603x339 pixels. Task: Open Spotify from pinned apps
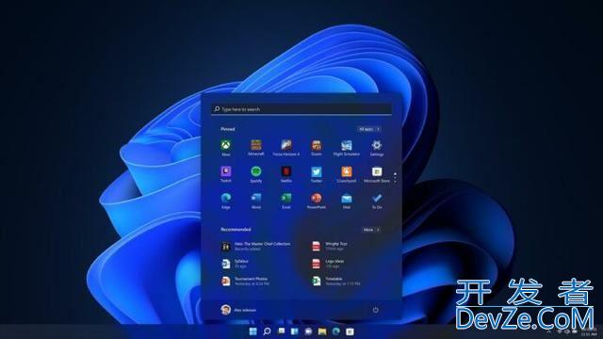255,174
